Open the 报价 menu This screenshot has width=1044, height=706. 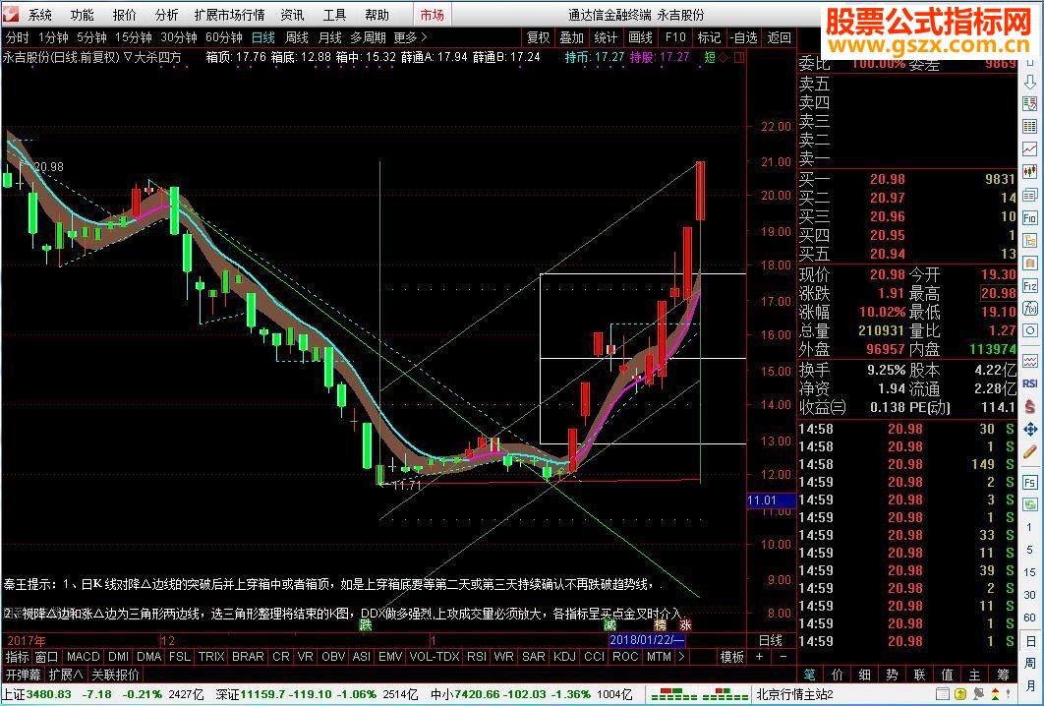click(125, 15)
